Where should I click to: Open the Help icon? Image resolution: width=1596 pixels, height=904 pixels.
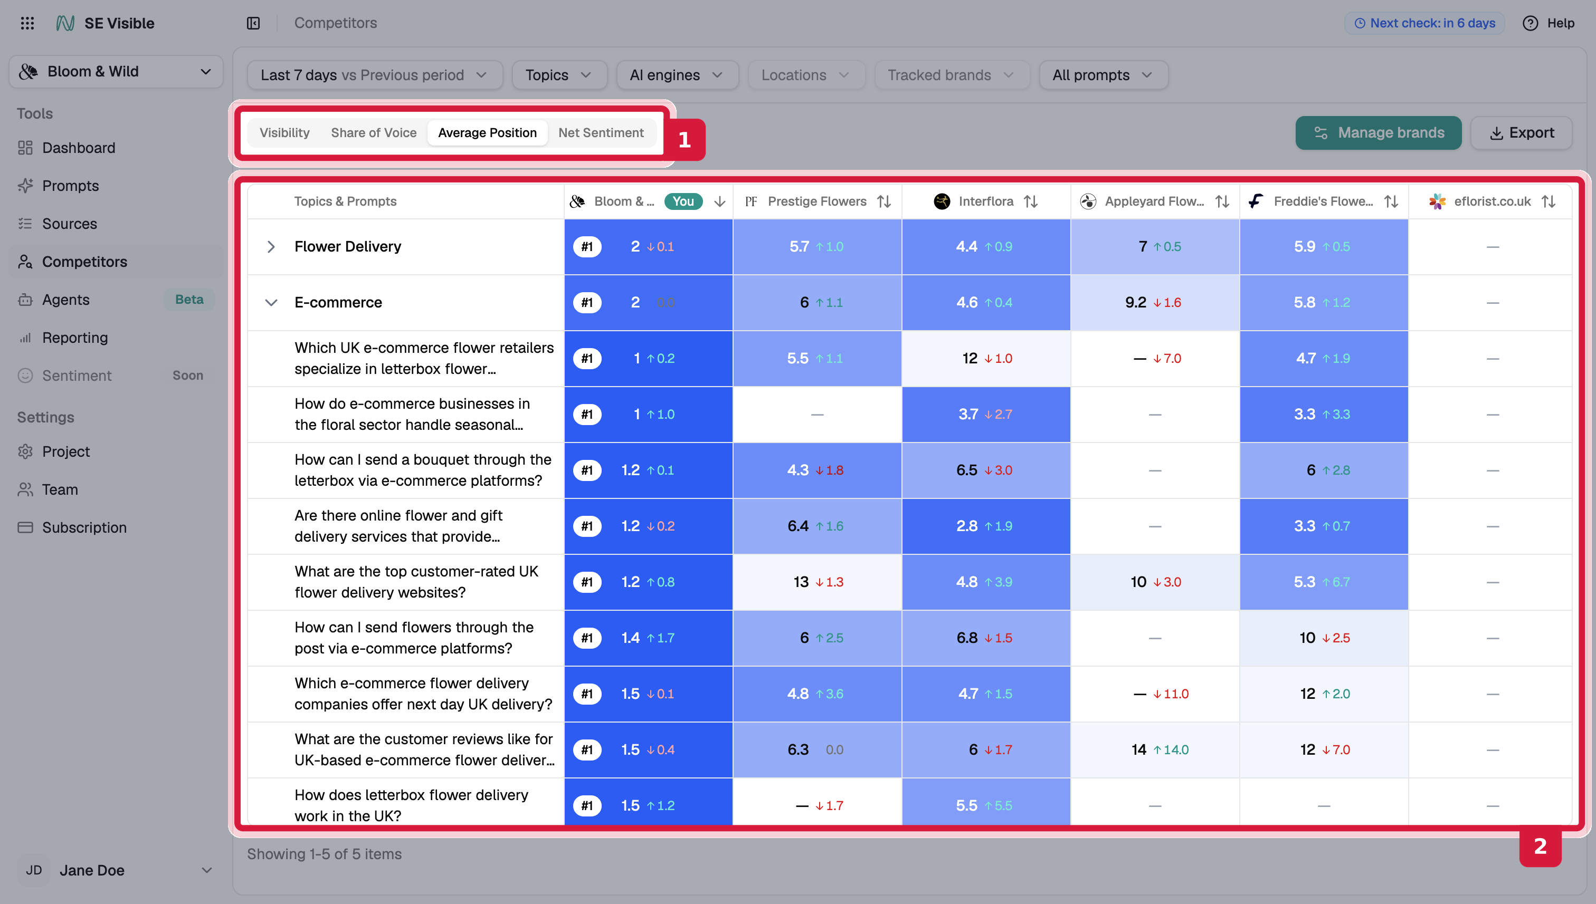1530,23
